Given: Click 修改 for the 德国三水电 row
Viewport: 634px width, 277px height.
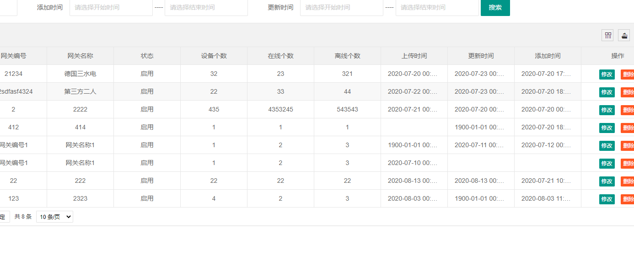Looking at the screenshot, I should pos(607,74).
